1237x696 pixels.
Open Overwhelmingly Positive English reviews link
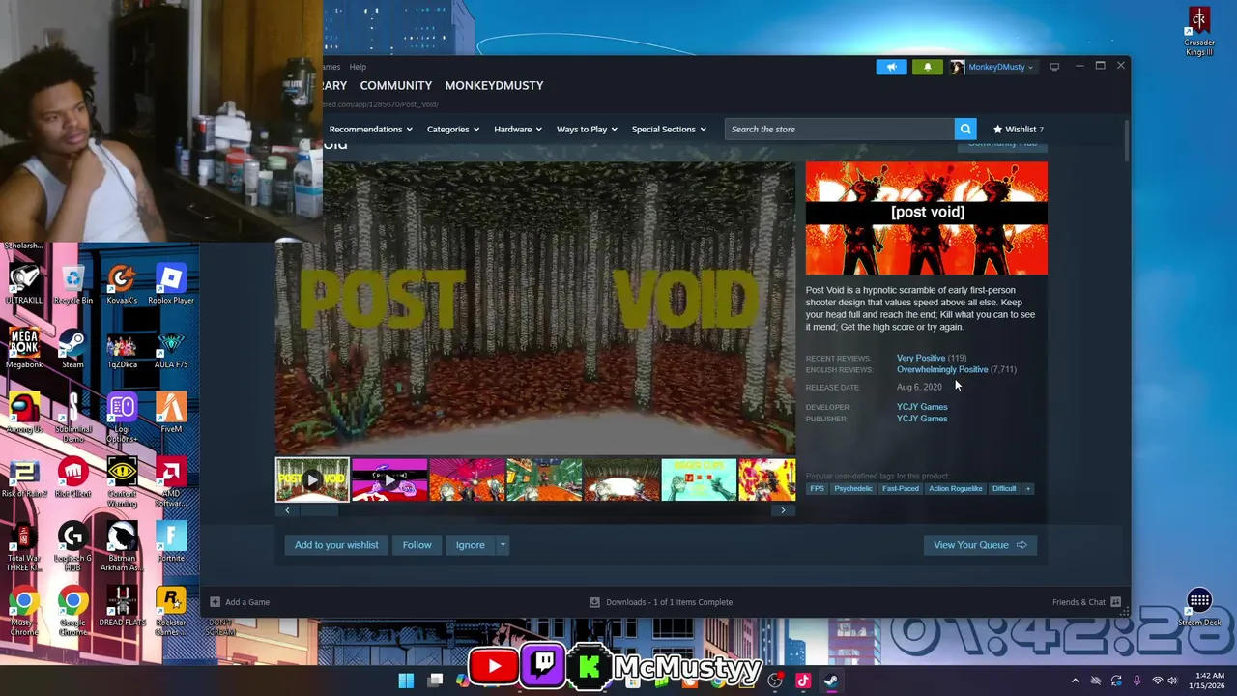click(x=942, y=369)
